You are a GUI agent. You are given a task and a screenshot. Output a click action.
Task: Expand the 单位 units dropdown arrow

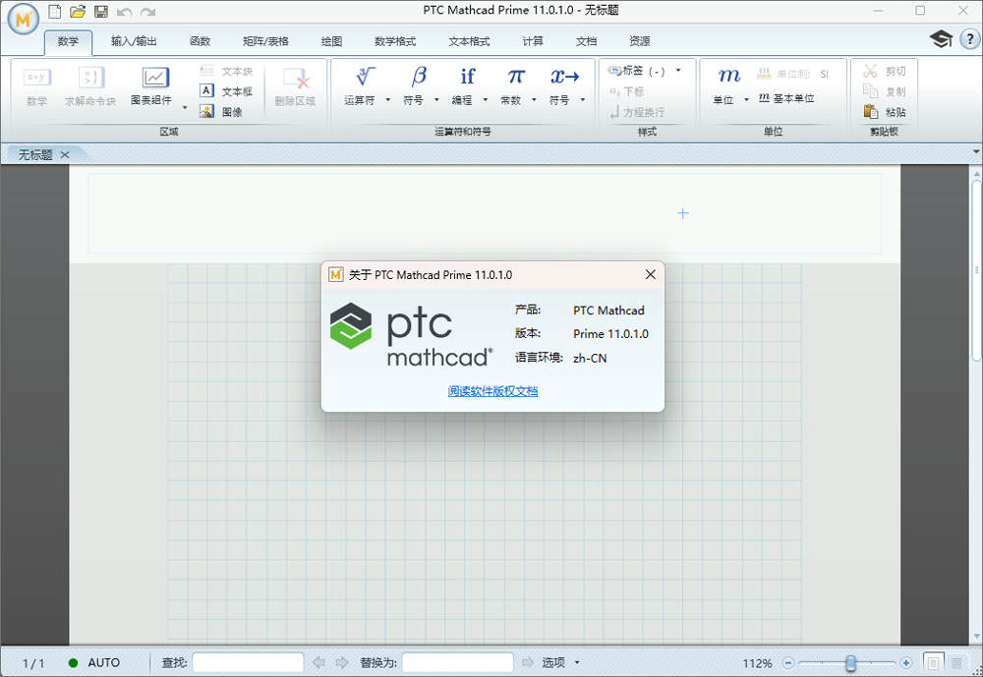[747, 99]
